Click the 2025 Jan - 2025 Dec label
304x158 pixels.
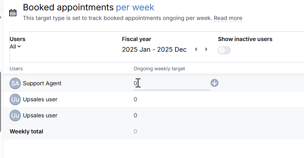click(154, 50)
